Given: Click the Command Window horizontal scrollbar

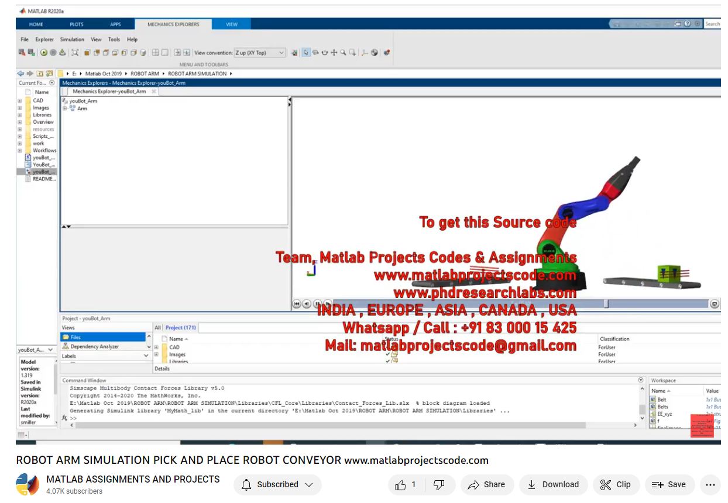Looking at the screenshot, I should coord(331,425).
